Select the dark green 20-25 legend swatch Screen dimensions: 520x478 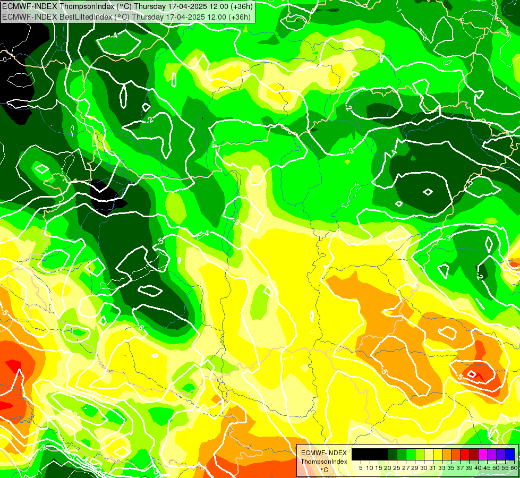pyautogui.click(x=393, y=455)
